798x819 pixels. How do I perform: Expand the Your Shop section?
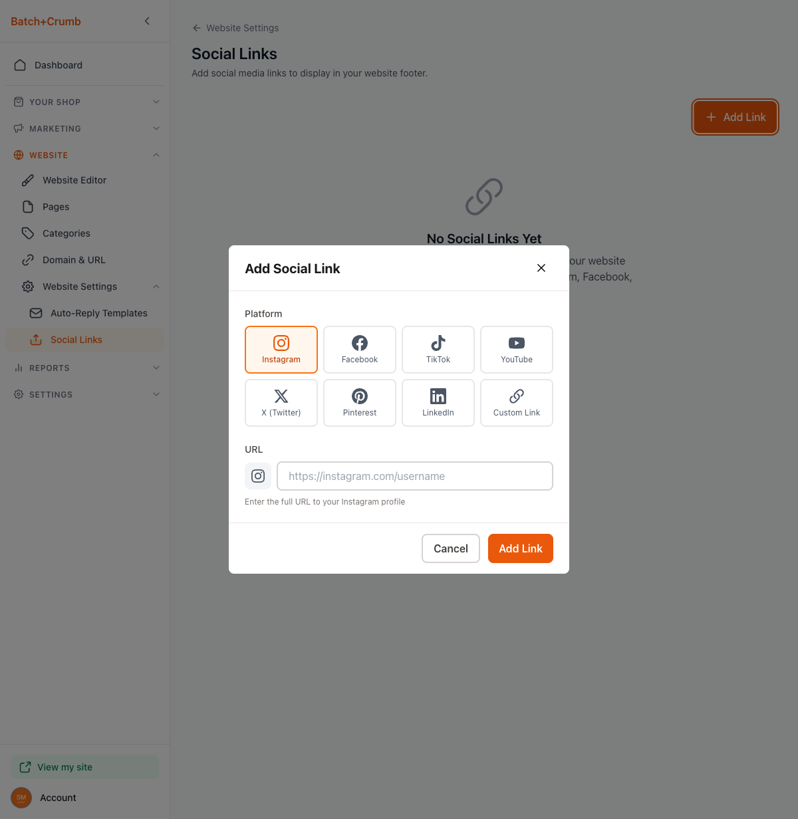[x=85, y=102]
